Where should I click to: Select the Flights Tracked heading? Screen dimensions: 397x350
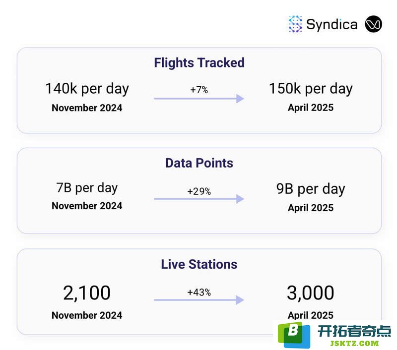(x=199, y=63)
